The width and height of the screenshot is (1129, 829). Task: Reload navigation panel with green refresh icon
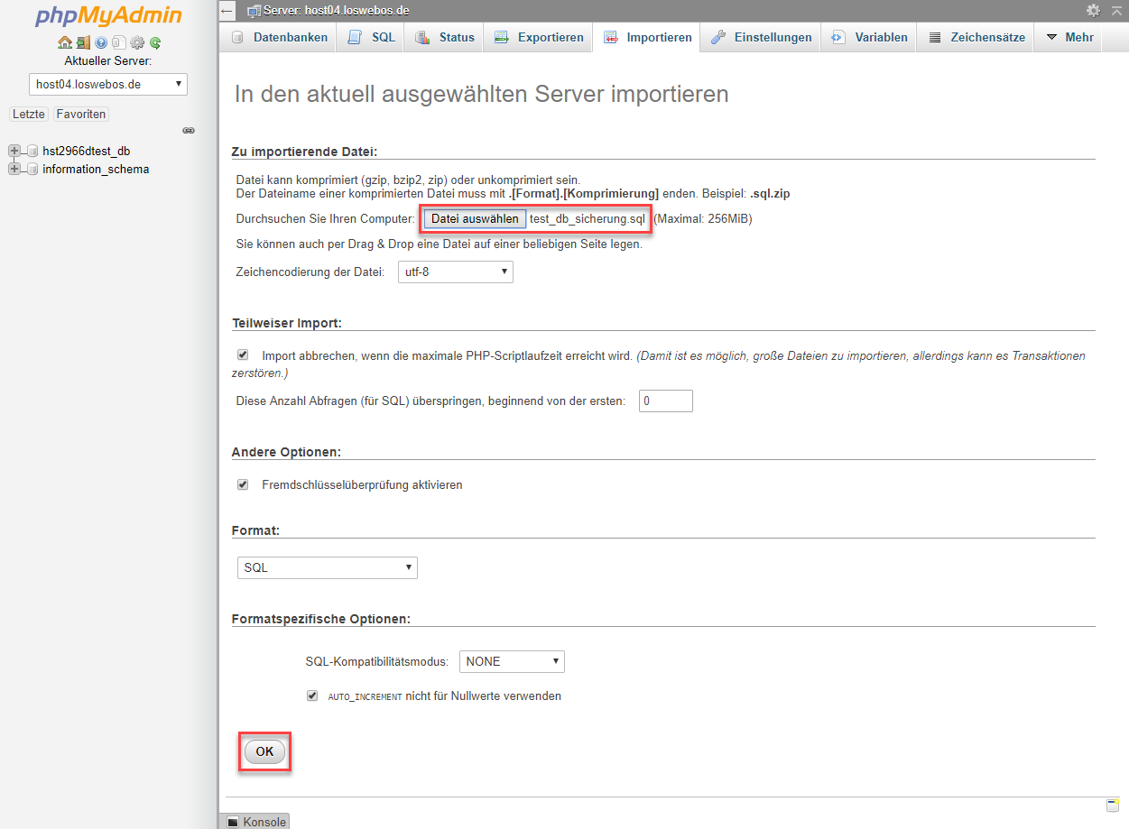155,42
